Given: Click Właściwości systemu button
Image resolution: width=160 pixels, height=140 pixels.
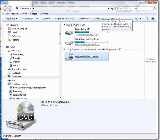Looking at the screenshot, I should click(x=105, y=19).
